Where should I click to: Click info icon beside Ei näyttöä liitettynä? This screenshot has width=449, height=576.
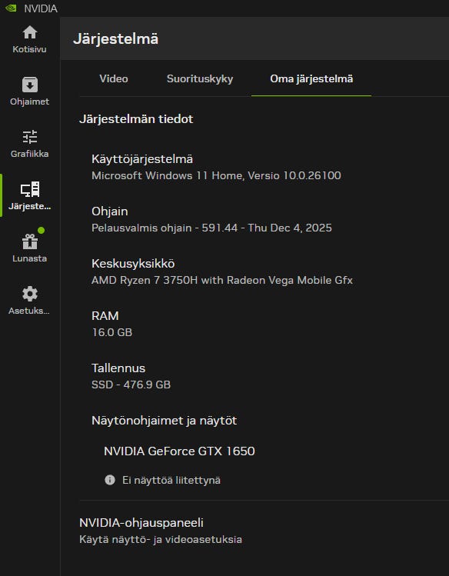coord(110,480)
